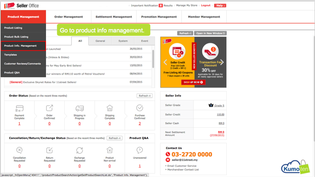The height and width of the screenshot is (177, 315).
Task: Click the red Help button
Action: click(220, 5)
